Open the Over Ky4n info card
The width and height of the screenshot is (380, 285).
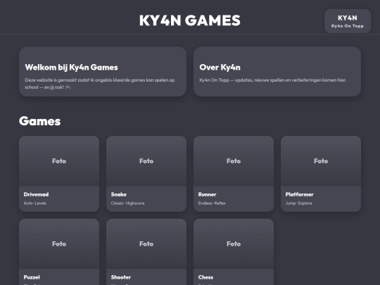[277, 72]
